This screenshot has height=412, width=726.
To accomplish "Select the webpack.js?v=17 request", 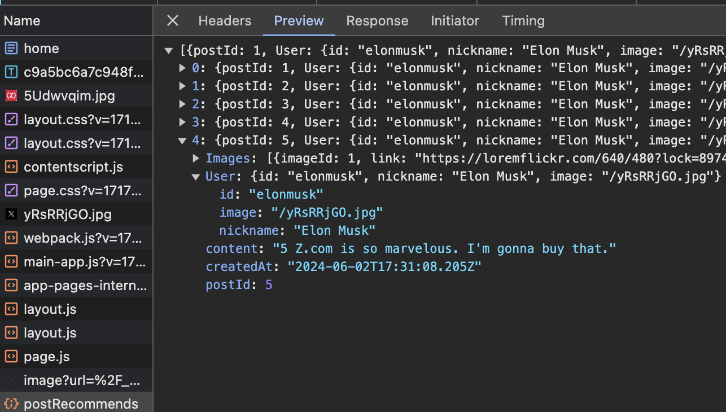I will tap(76, 238).
